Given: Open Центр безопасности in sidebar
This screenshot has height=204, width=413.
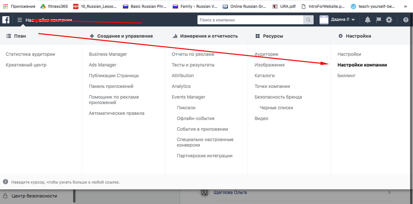Looking at the screenshot, I should click(34, 196).
